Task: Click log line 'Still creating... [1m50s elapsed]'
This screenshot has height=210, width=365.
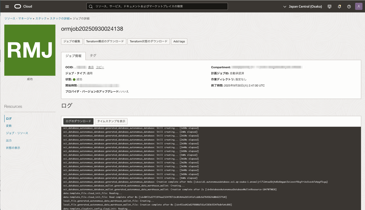Action: (131, 128)
